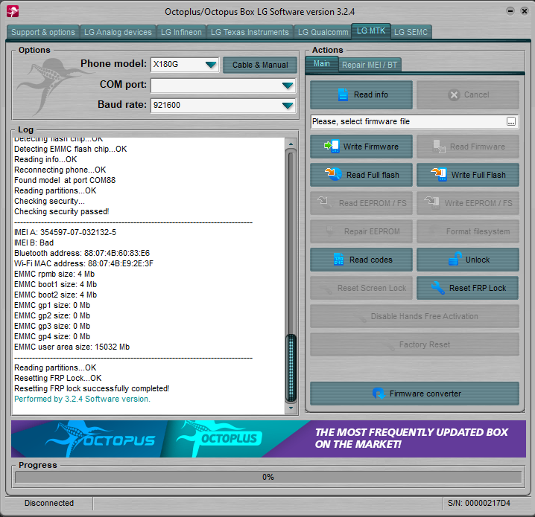The height and width of the screenshot is (517, 535).
Task: Click 'EMMC user area size: 15032 Mb' line
Action: (72, 347)
